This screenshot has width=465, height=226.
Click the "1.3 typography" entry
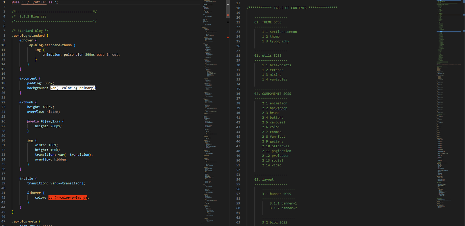coord(276,41)
